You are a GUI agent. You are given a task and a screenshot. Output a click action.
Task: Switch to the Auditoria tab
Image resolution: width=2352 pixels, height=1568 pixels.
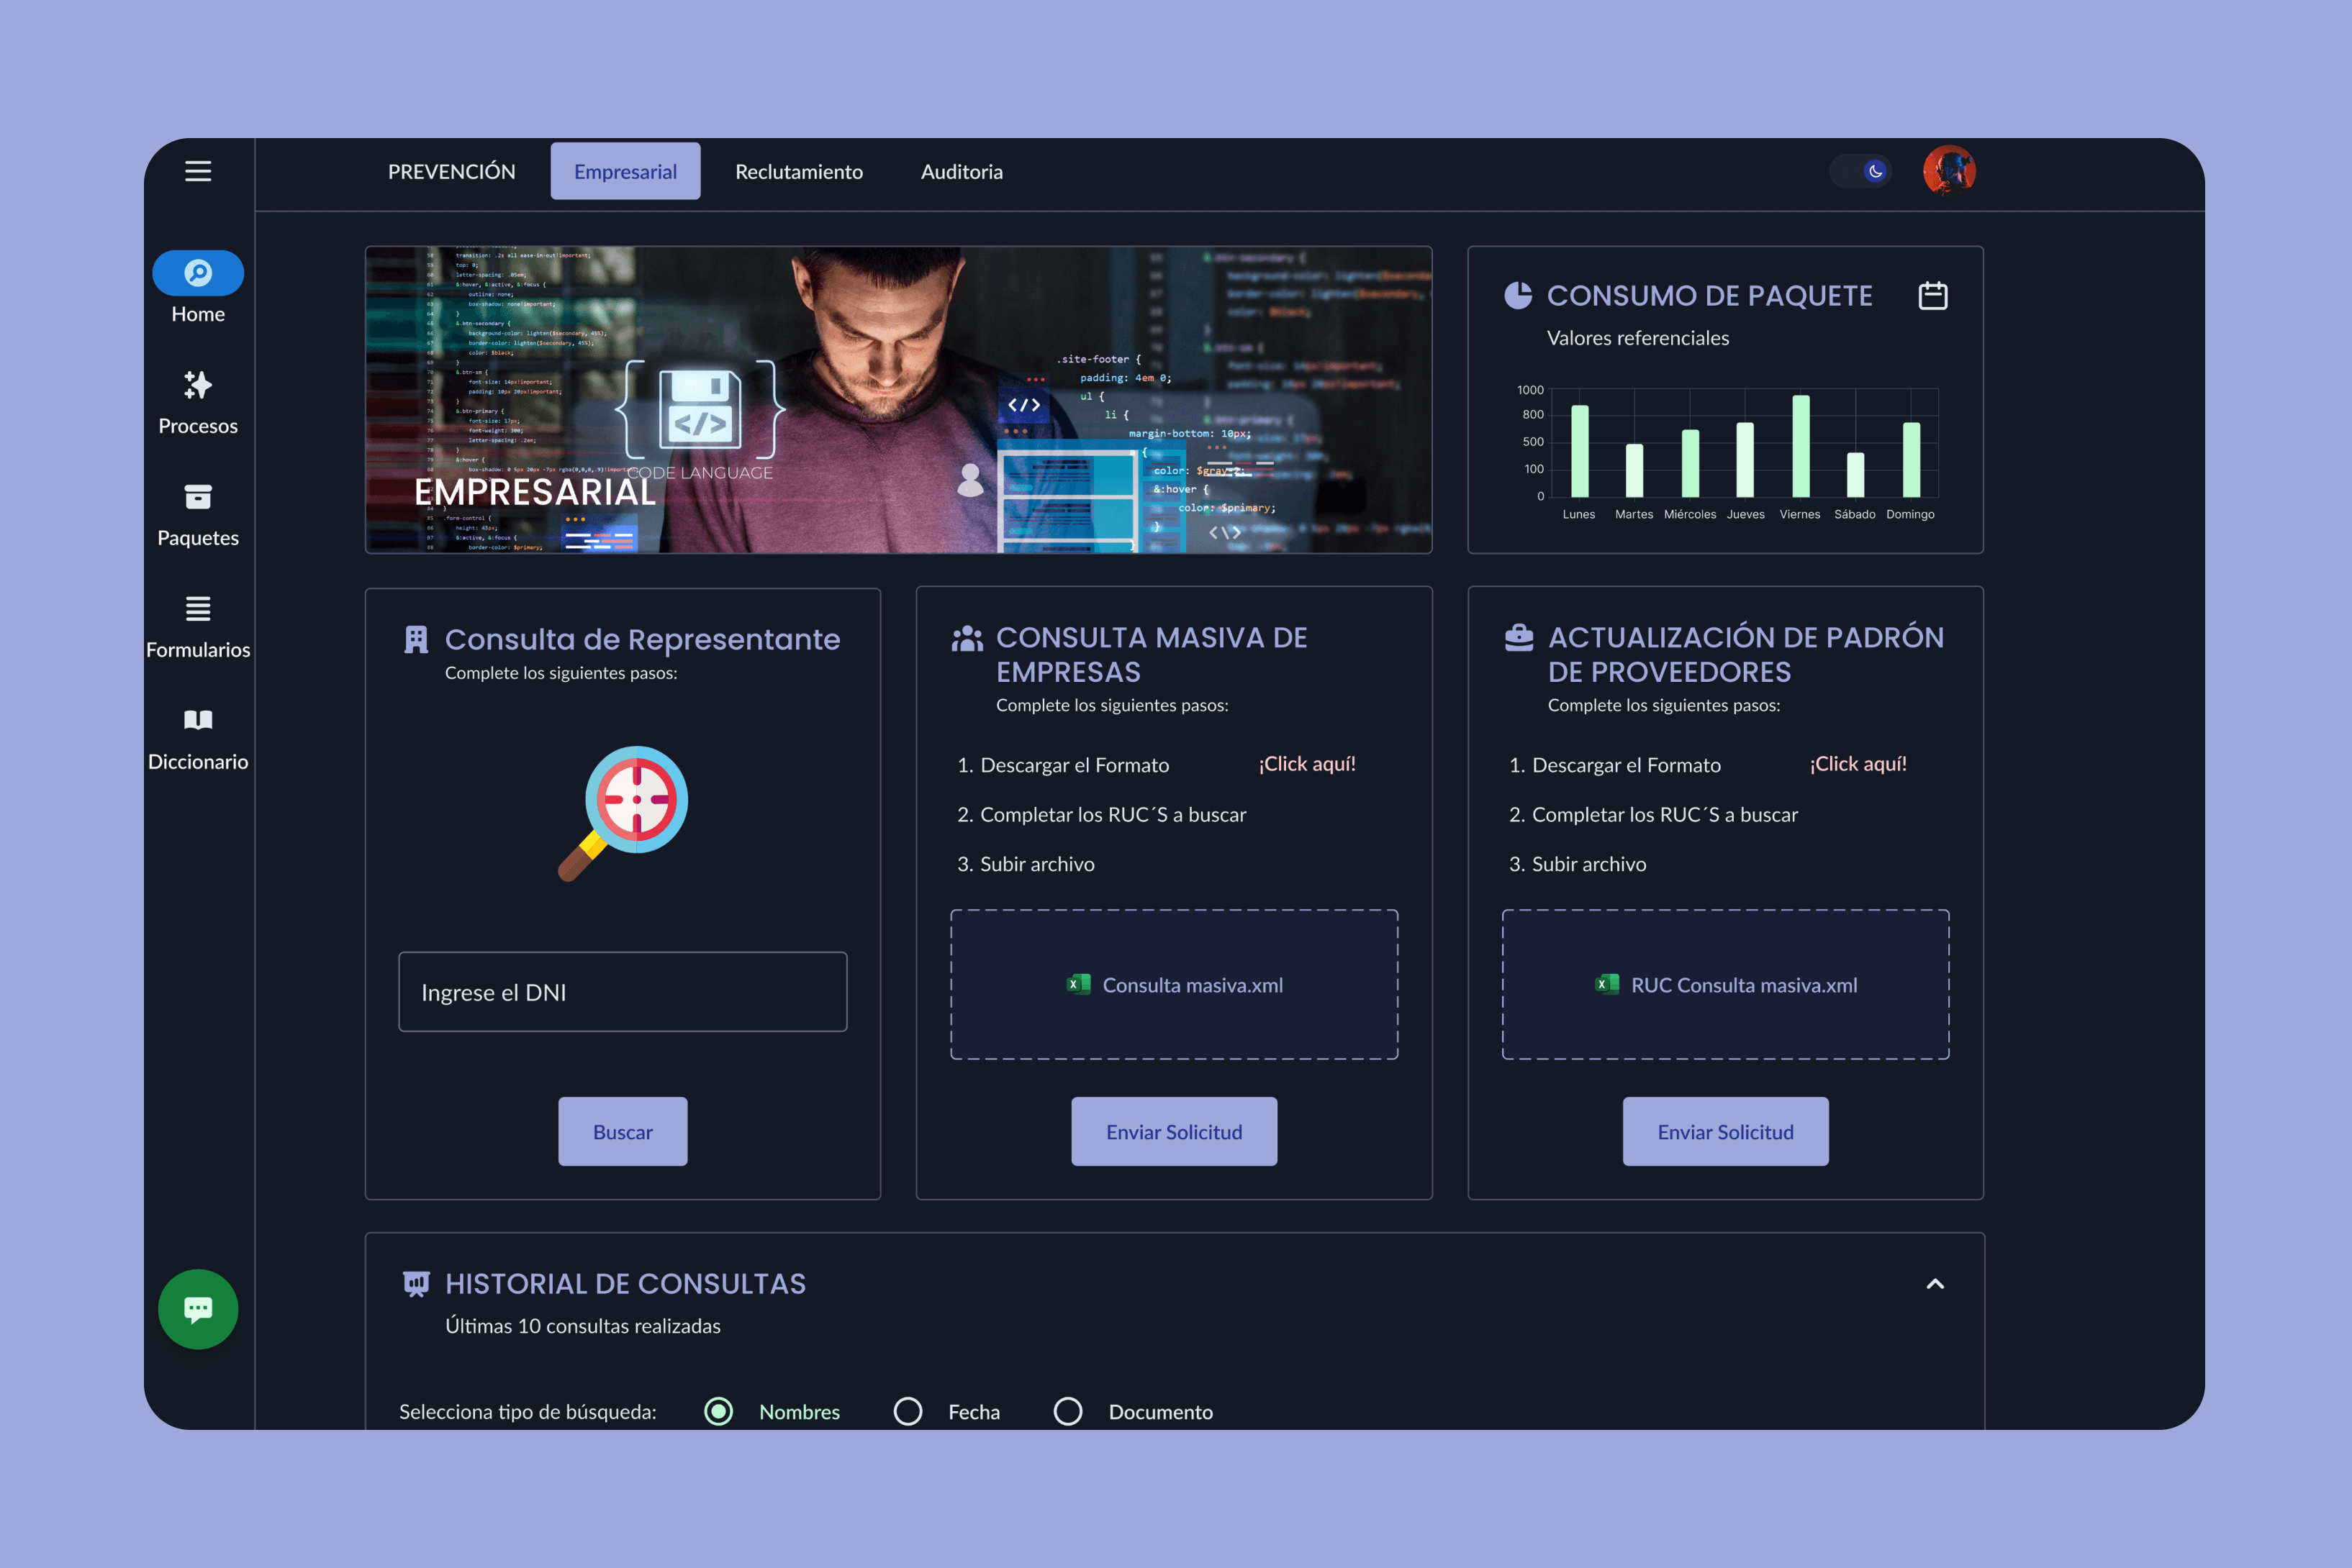[962, 172]
